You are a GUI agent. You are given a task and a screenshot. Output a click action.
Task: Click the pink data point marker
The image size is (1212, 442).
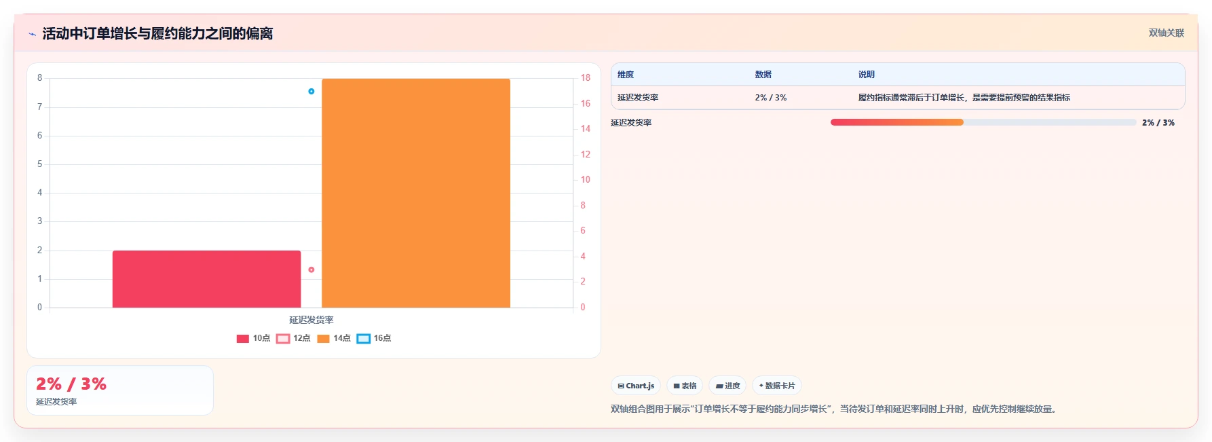tap(311, 270)
